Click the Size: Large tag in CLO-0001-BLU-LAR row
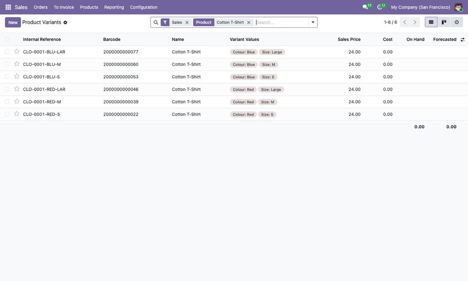 272,52
